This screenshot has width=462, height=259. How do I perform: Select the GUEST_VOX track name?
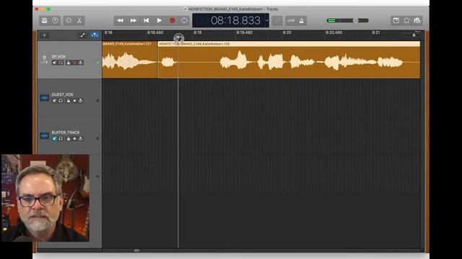coord(63,94)
